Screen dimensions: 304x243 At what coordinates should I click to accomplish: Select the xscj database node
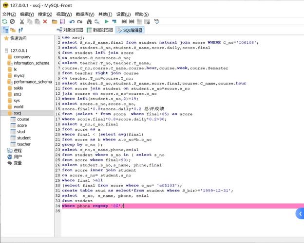(x=18, y=113)
